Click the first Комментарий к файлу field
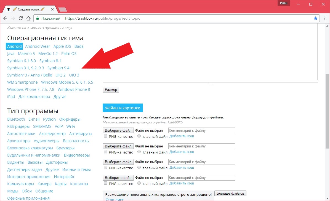Image resolution: width=330 pixels, height=201 pixels. pyautogui.click(x=202, y=130)
